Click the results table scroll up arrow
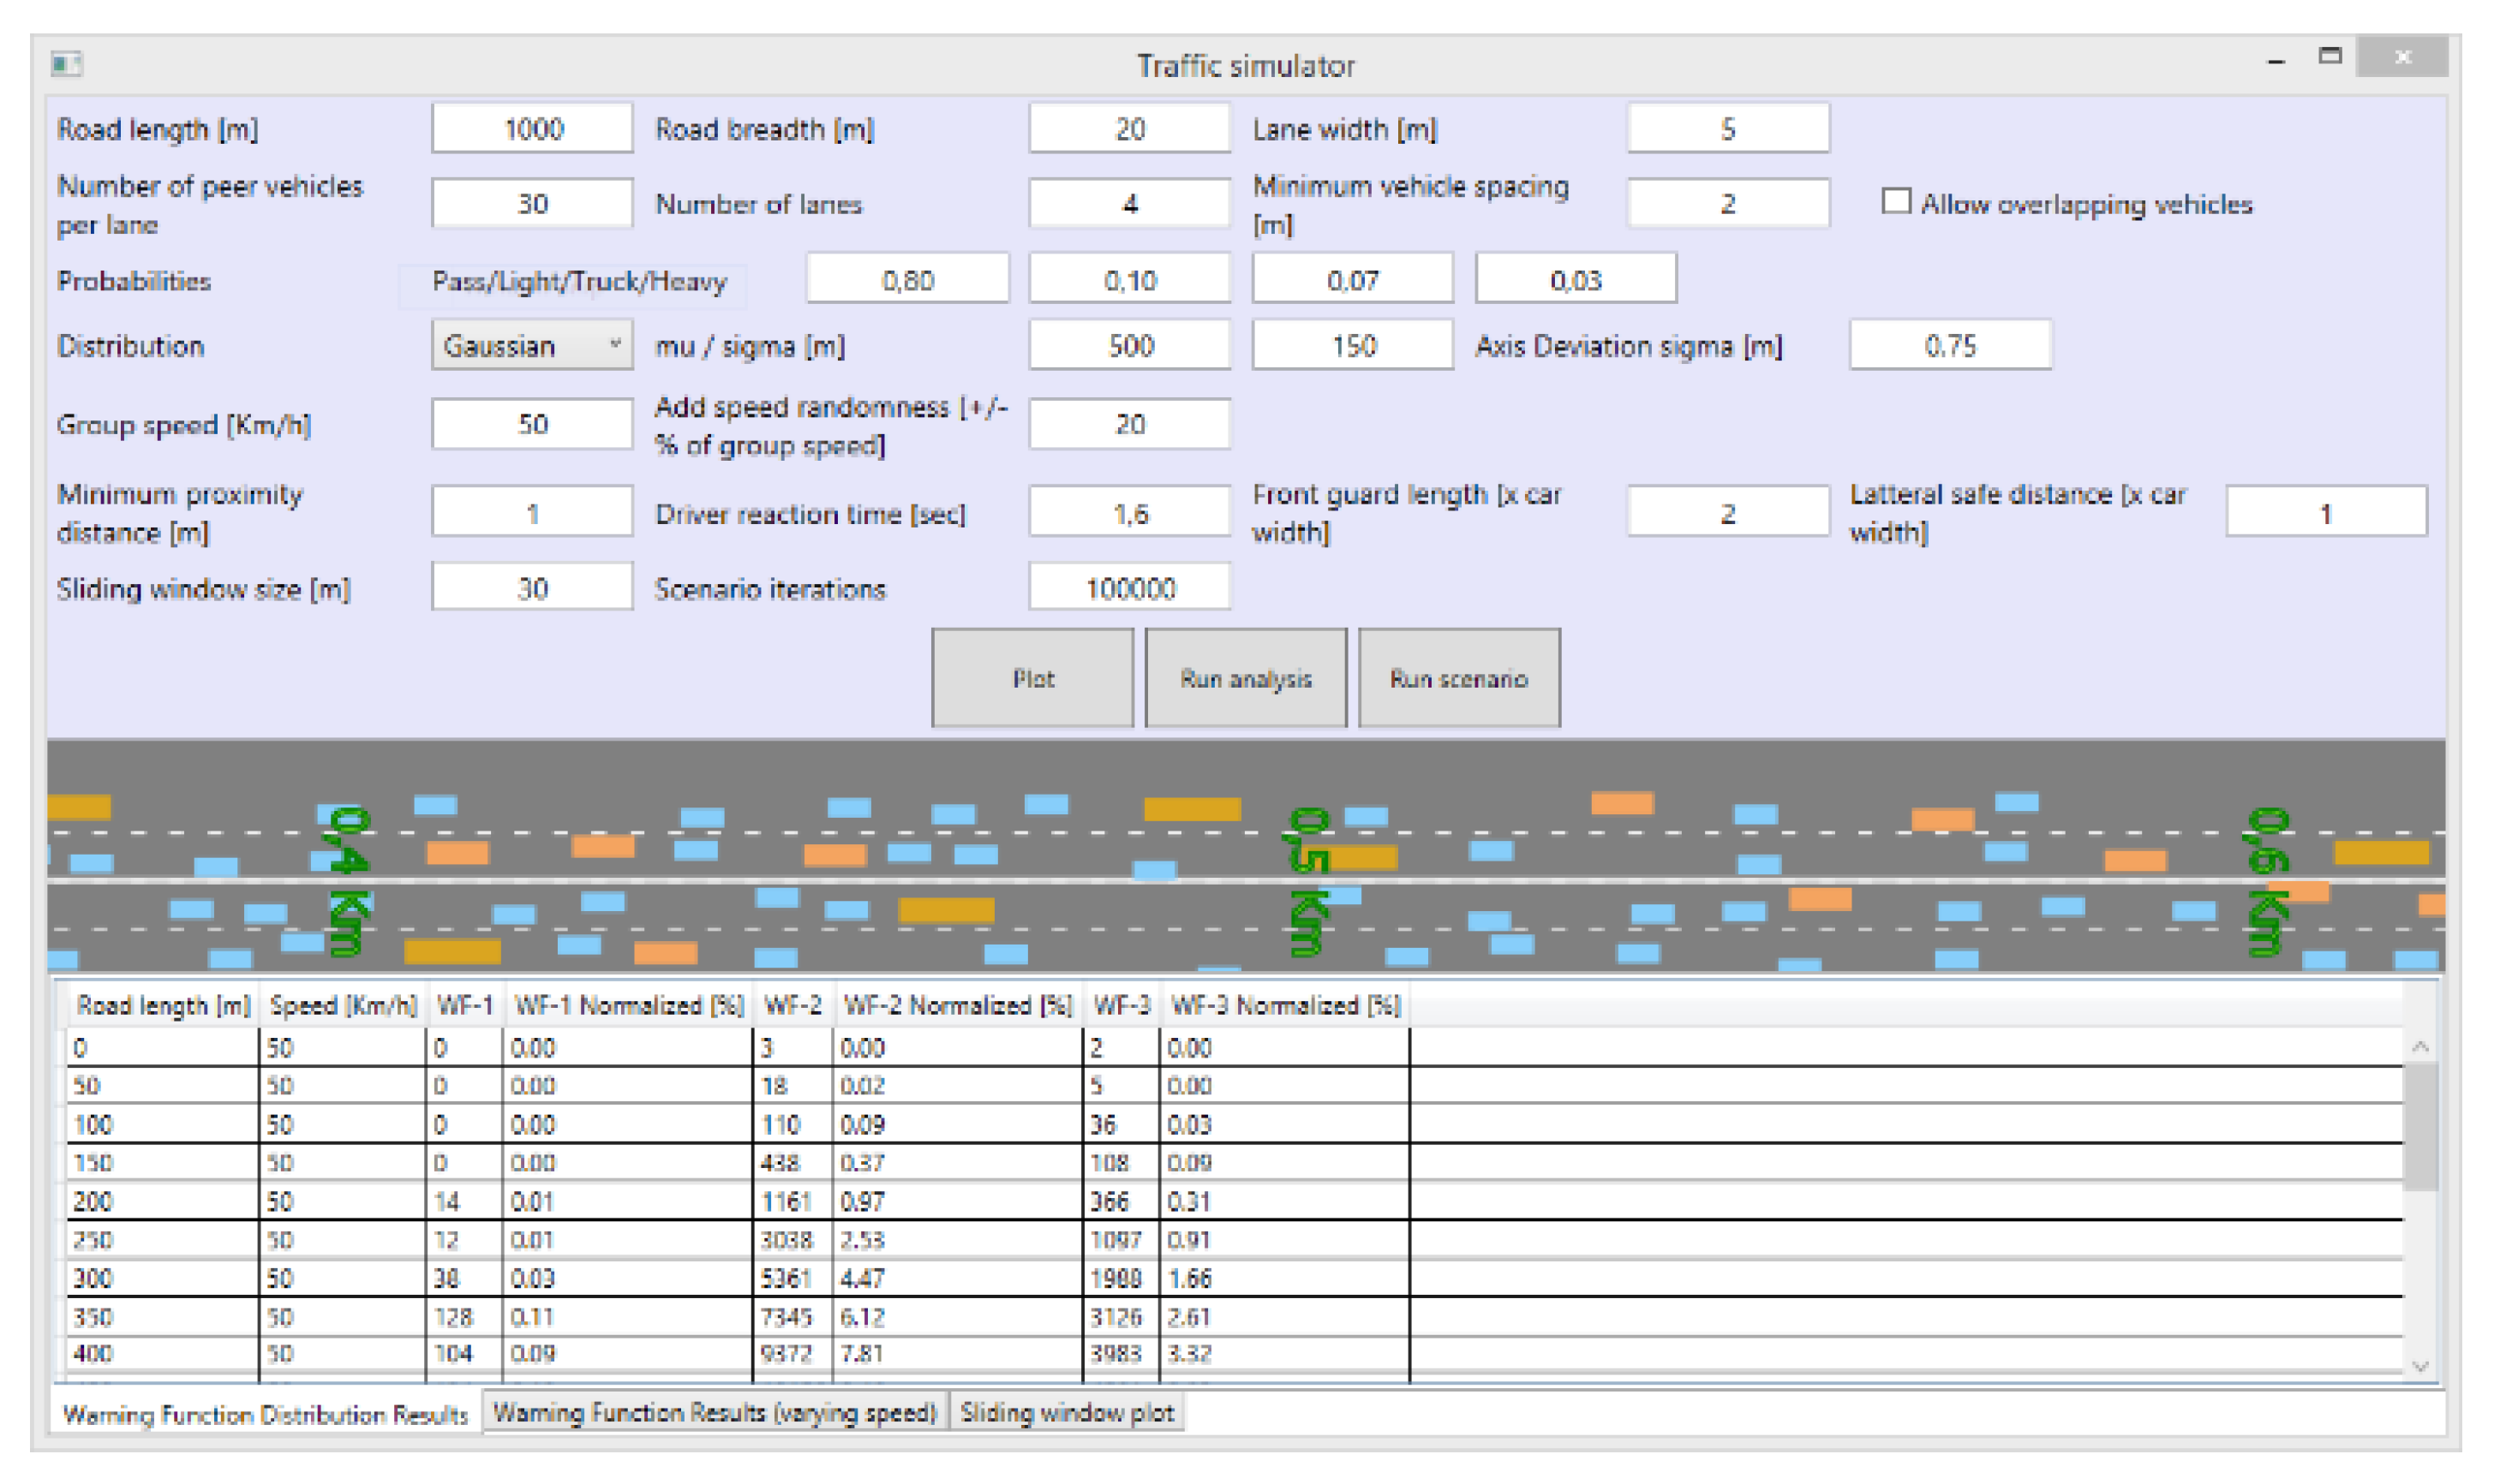The height and width of the screenshot is (1484, 2494). [x=2420, y=1047]
